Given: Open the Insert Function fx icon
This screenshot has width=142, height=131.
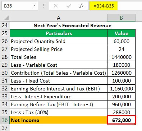Looking at the screenshot, I should [x=82, y=6].
